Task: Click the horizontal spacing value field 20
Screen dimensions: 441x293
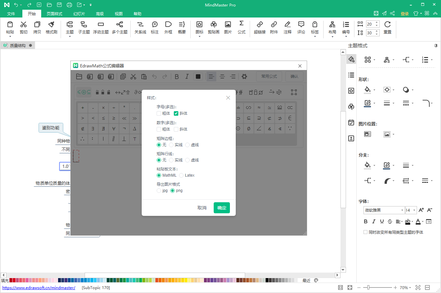Action: [370, 24]
